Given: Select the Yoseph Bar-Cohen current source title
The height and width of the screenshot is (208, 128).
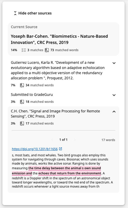Looking at the screenshot, I should [x=59, y=39].
